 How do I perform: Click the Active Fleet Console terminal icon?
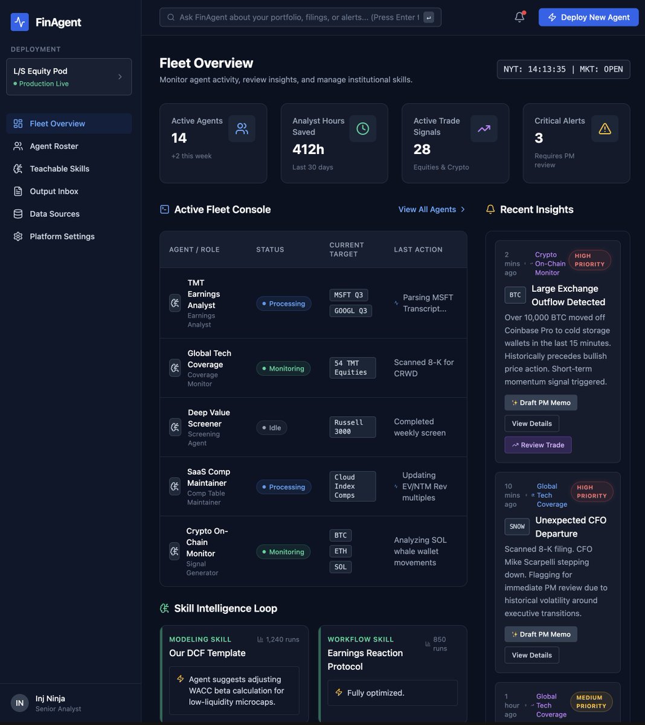[x=164, y=209]
